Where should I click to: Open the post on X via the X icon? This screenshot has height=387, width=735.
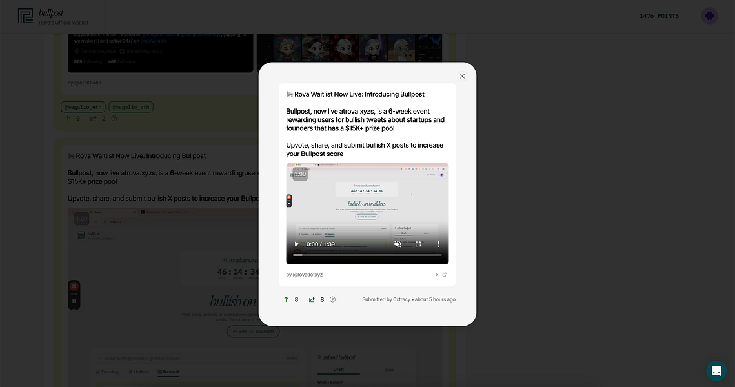[437, 275]
